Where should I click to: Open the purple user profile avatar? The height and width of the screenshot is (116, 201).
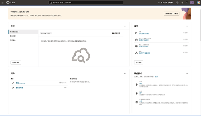click(x=192, y=3)
